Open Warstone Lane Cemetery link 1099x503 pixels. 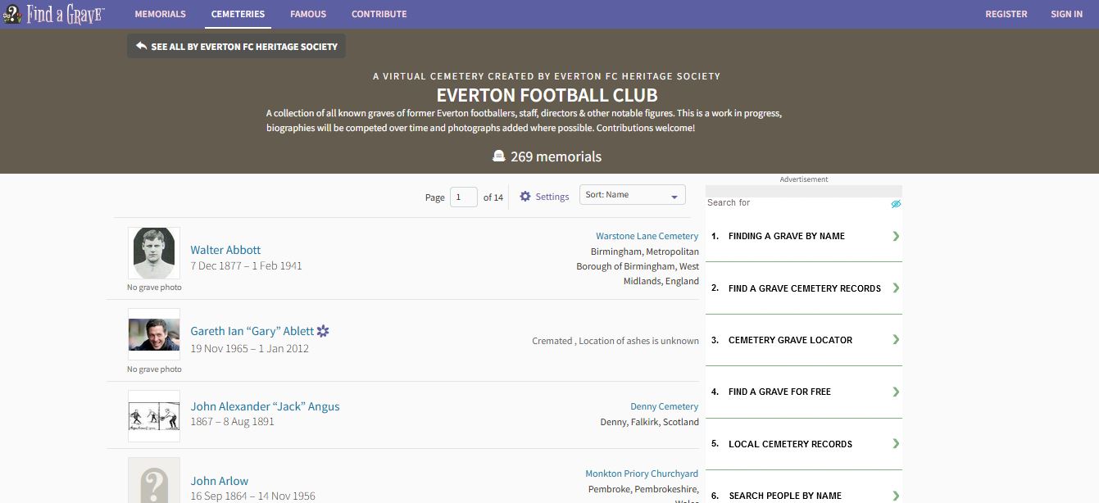pos(647,236)
